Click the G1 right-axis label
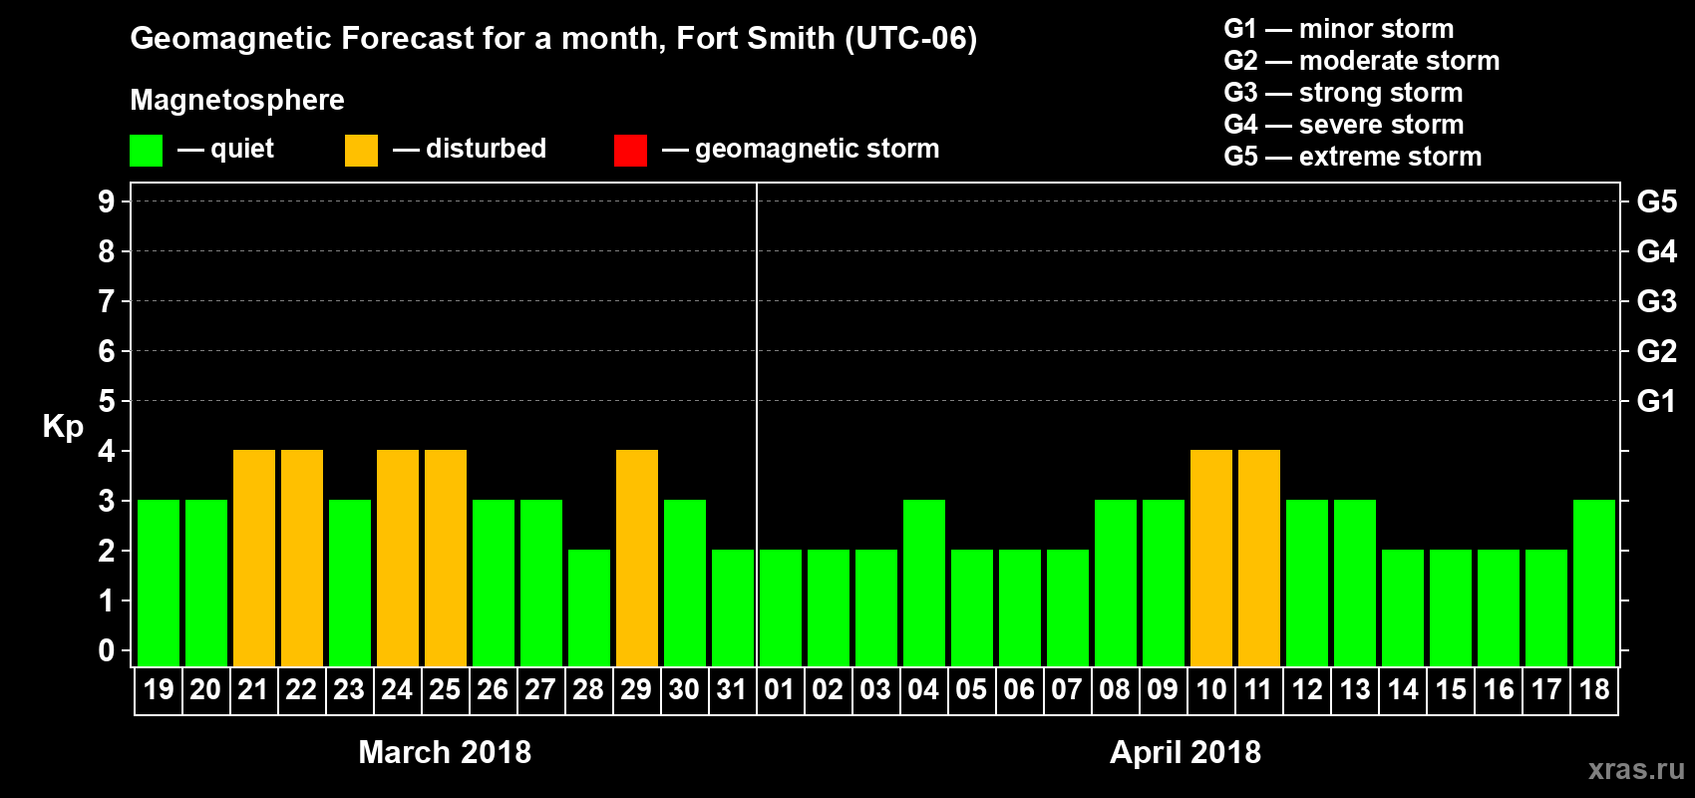Image resolution: width=1695 pixels, height=798 pixels. point(1657,401)
